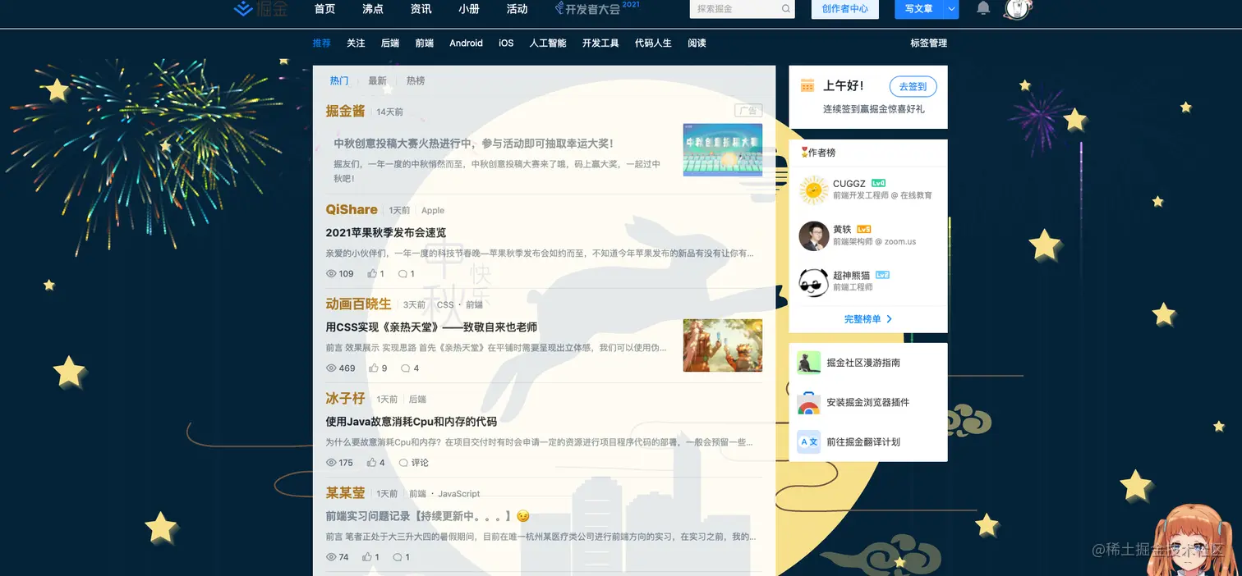Open 评论 on the Java Cpu article
The height and width of the screenshot is (576, 1242).
414,463
